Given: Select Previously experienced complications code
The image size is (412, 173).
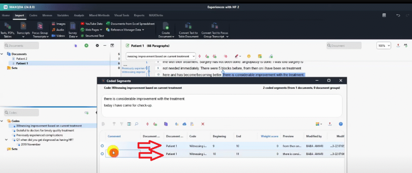Looking at the screenshot, I should point(39,135).
